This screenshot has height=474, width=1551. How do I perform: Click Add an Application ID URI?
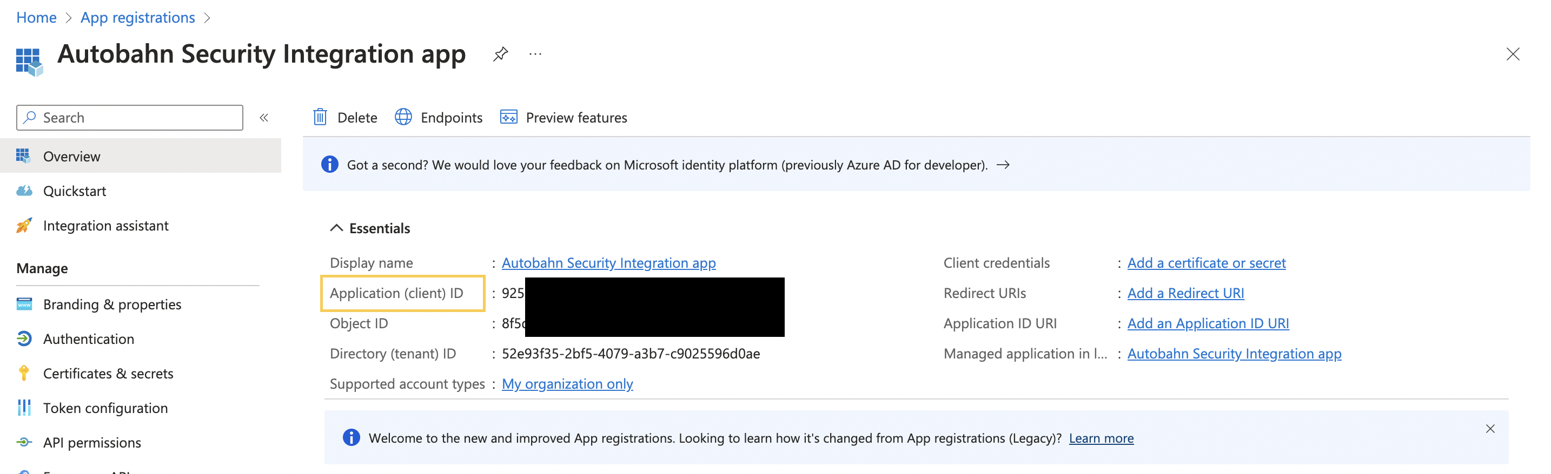coord(1208,323)
